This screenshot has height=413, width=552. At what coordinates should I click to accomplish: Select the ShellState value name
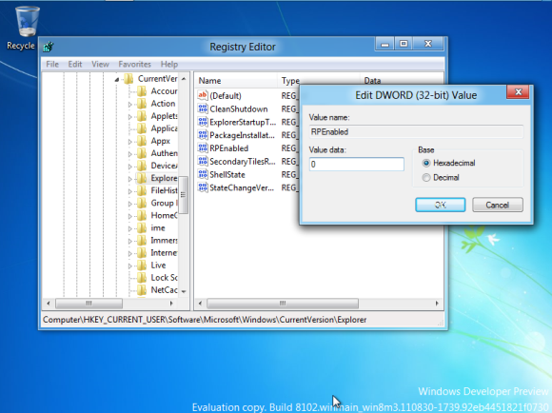pos(227,175)
